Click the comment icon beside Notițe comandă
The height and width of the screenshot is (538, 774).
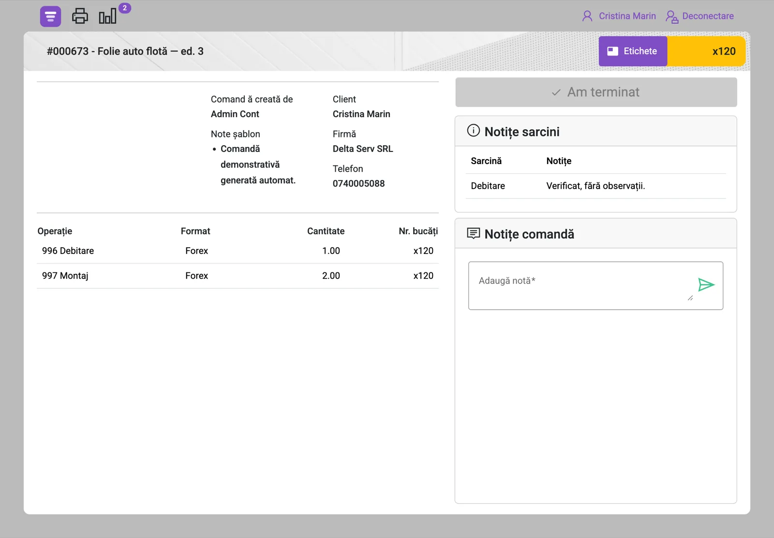(473, 233)
